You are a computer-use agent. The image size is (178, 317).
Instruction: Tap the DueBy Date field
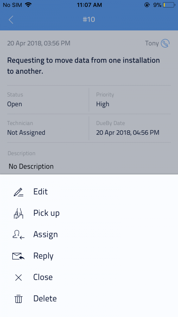pos(128,132)
